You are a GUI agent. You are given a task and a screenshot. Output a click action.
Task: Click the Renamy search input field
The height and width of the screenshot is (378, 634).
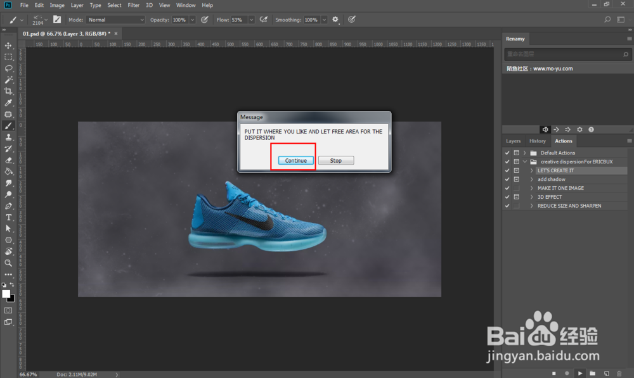pos(566,54)
